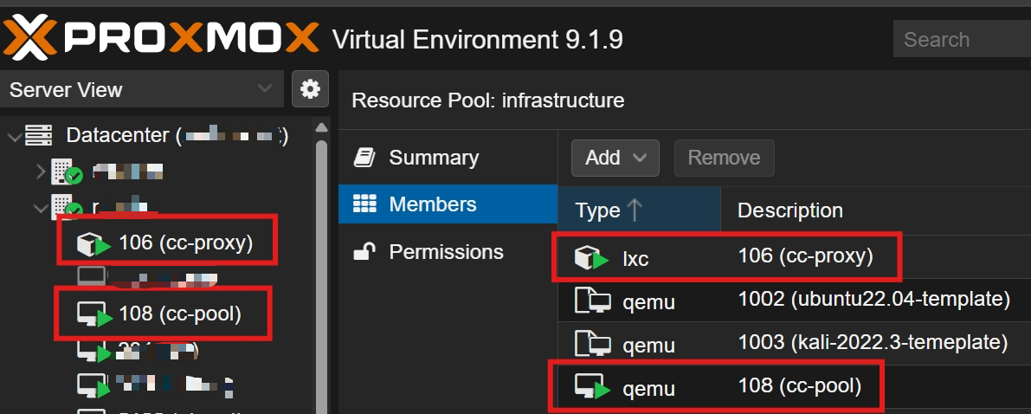Select the lxc 106 (cc-proxy) member row
The image size is (1031, 414).
click(x=795, y=256)
